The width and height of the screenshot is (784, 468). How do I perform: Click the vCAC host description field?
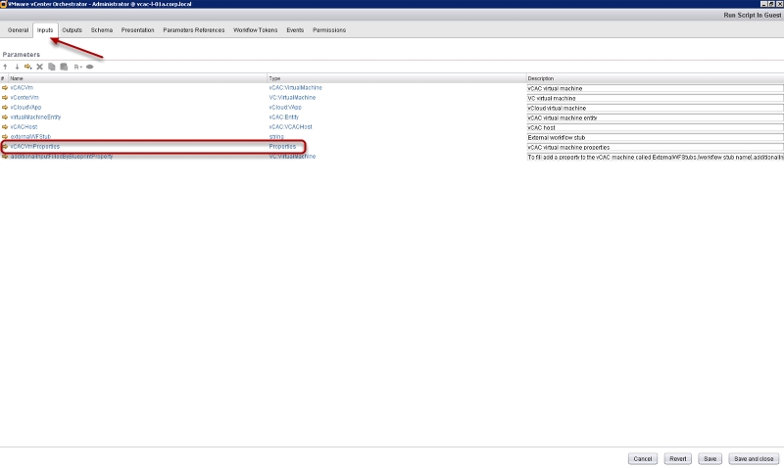pos(655,127)
